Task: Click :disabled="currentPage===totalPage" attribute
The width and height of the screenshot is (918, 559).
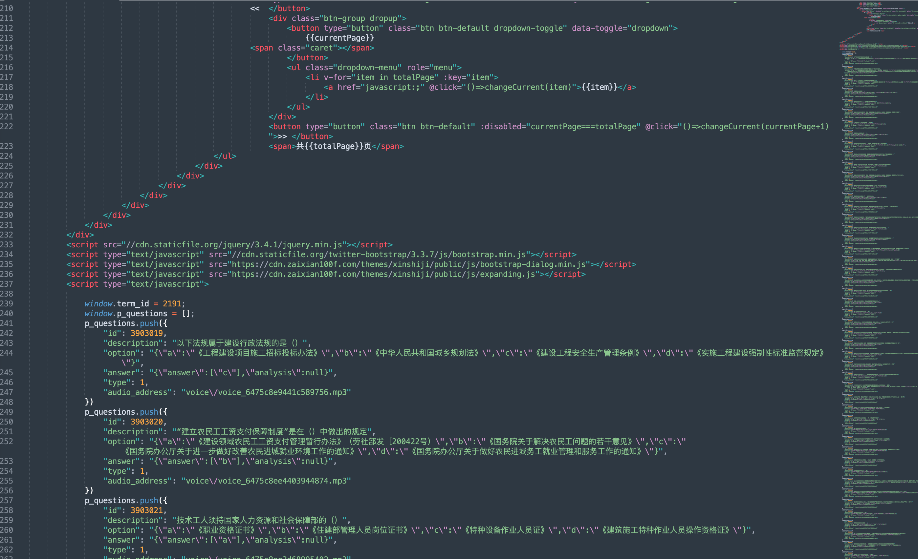Action: (x=560, y=127)
